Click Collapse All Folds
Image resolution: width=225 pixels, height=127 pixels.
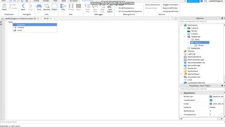coord(171,11)
